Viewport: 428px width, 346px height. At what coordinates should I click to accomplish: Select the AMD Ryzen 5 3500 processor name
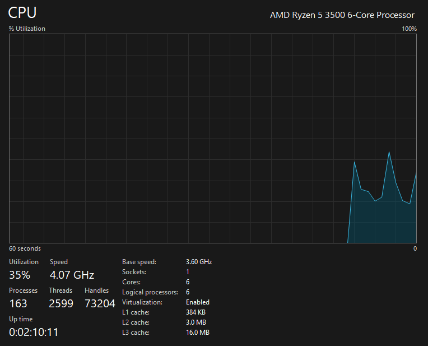(342, 15)
